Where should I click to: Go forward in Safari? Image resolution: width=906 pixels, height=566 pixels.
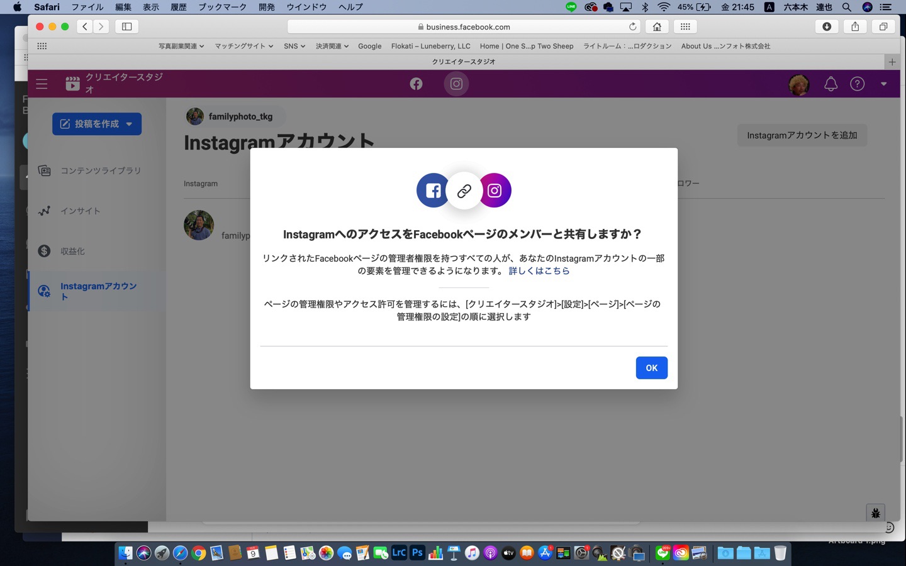[101, 26]
